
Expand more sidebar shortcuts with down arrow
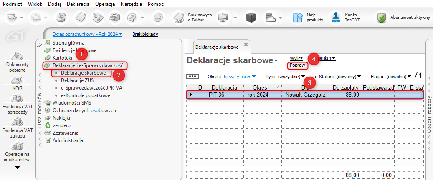point(18,167)
